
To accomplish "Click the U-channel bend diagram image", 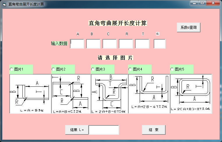I will tap(149, 94).
